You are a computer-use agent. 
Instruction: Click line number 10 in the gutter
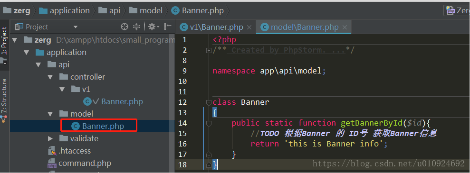(182, 81)
